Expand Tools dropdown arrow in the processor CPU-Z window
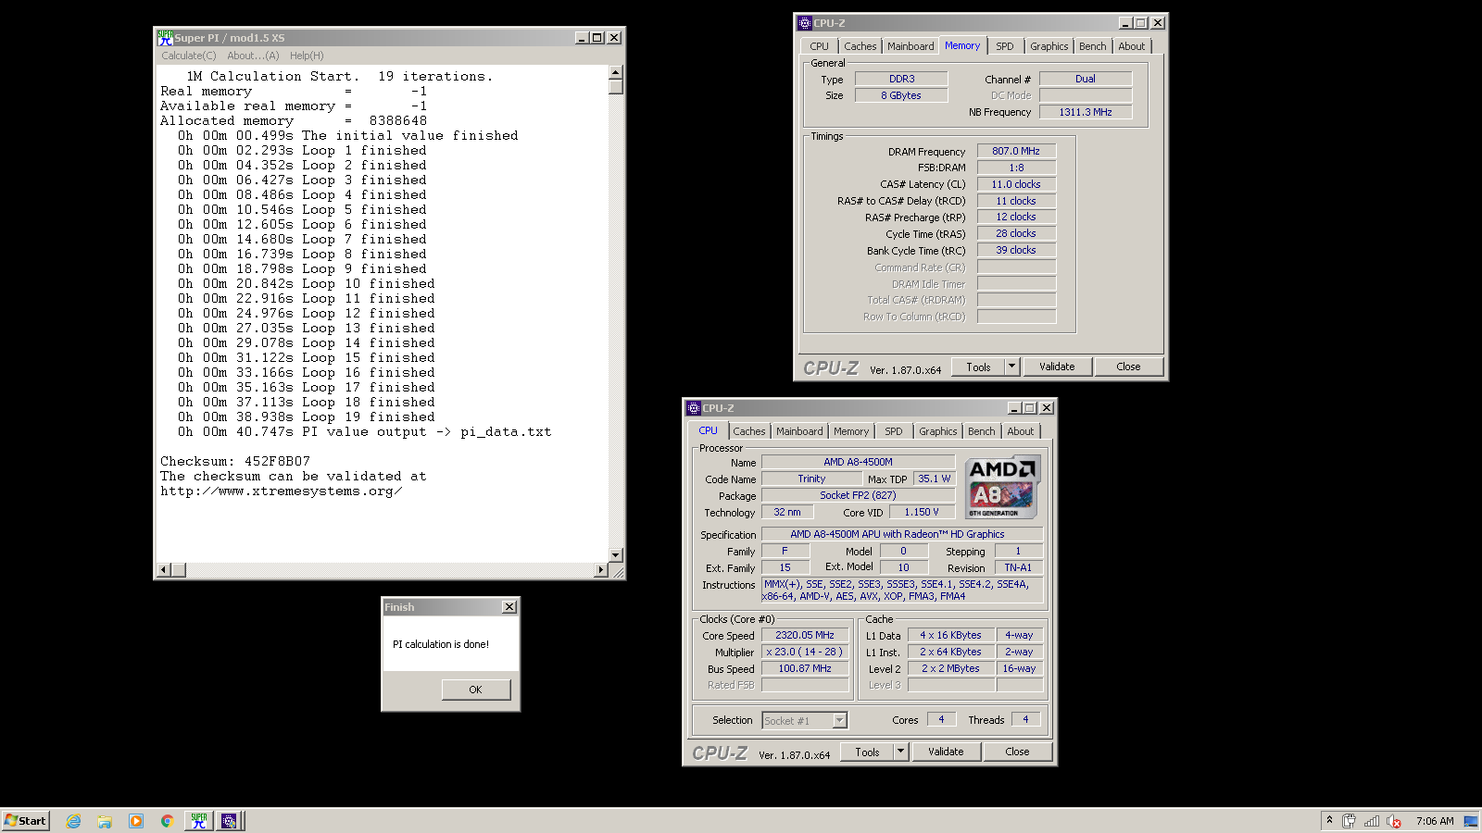This screenshot has height=833, width=1482. (900, 752)
